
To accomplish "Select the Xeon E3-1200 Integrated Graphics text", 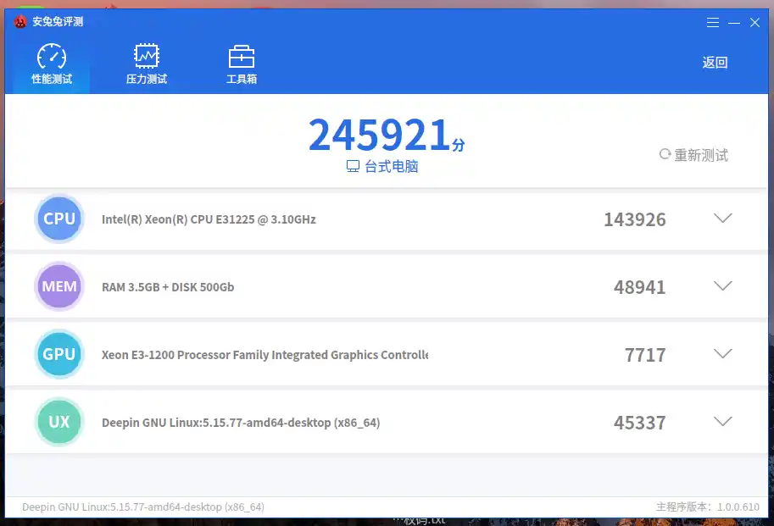I will click(265, 355).
